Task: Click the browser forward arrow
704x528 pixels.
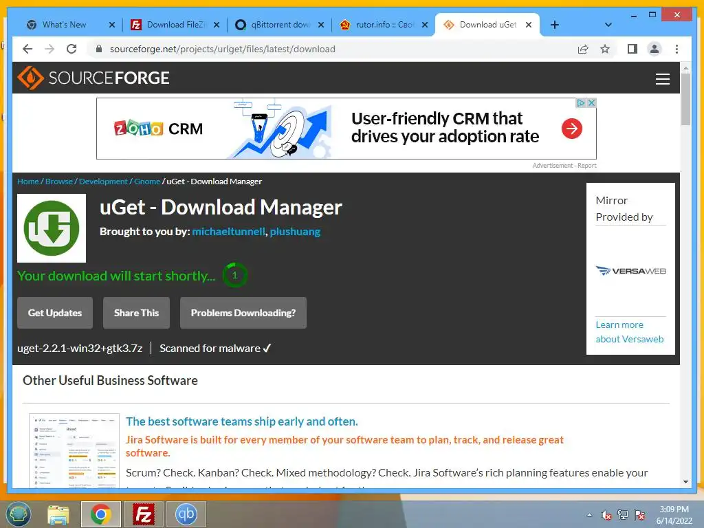Action: (x=49, y=49)
